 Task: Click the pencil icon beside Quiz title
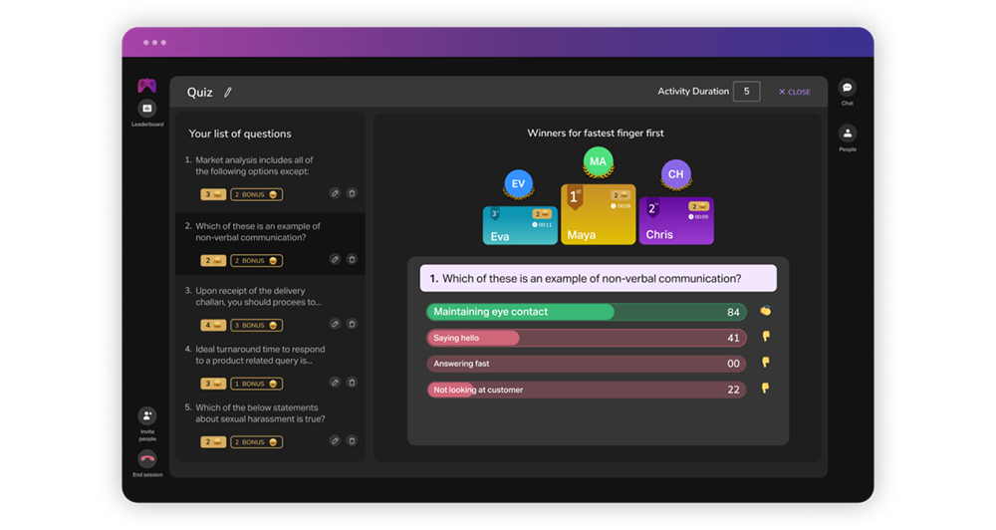pos(228,93)
